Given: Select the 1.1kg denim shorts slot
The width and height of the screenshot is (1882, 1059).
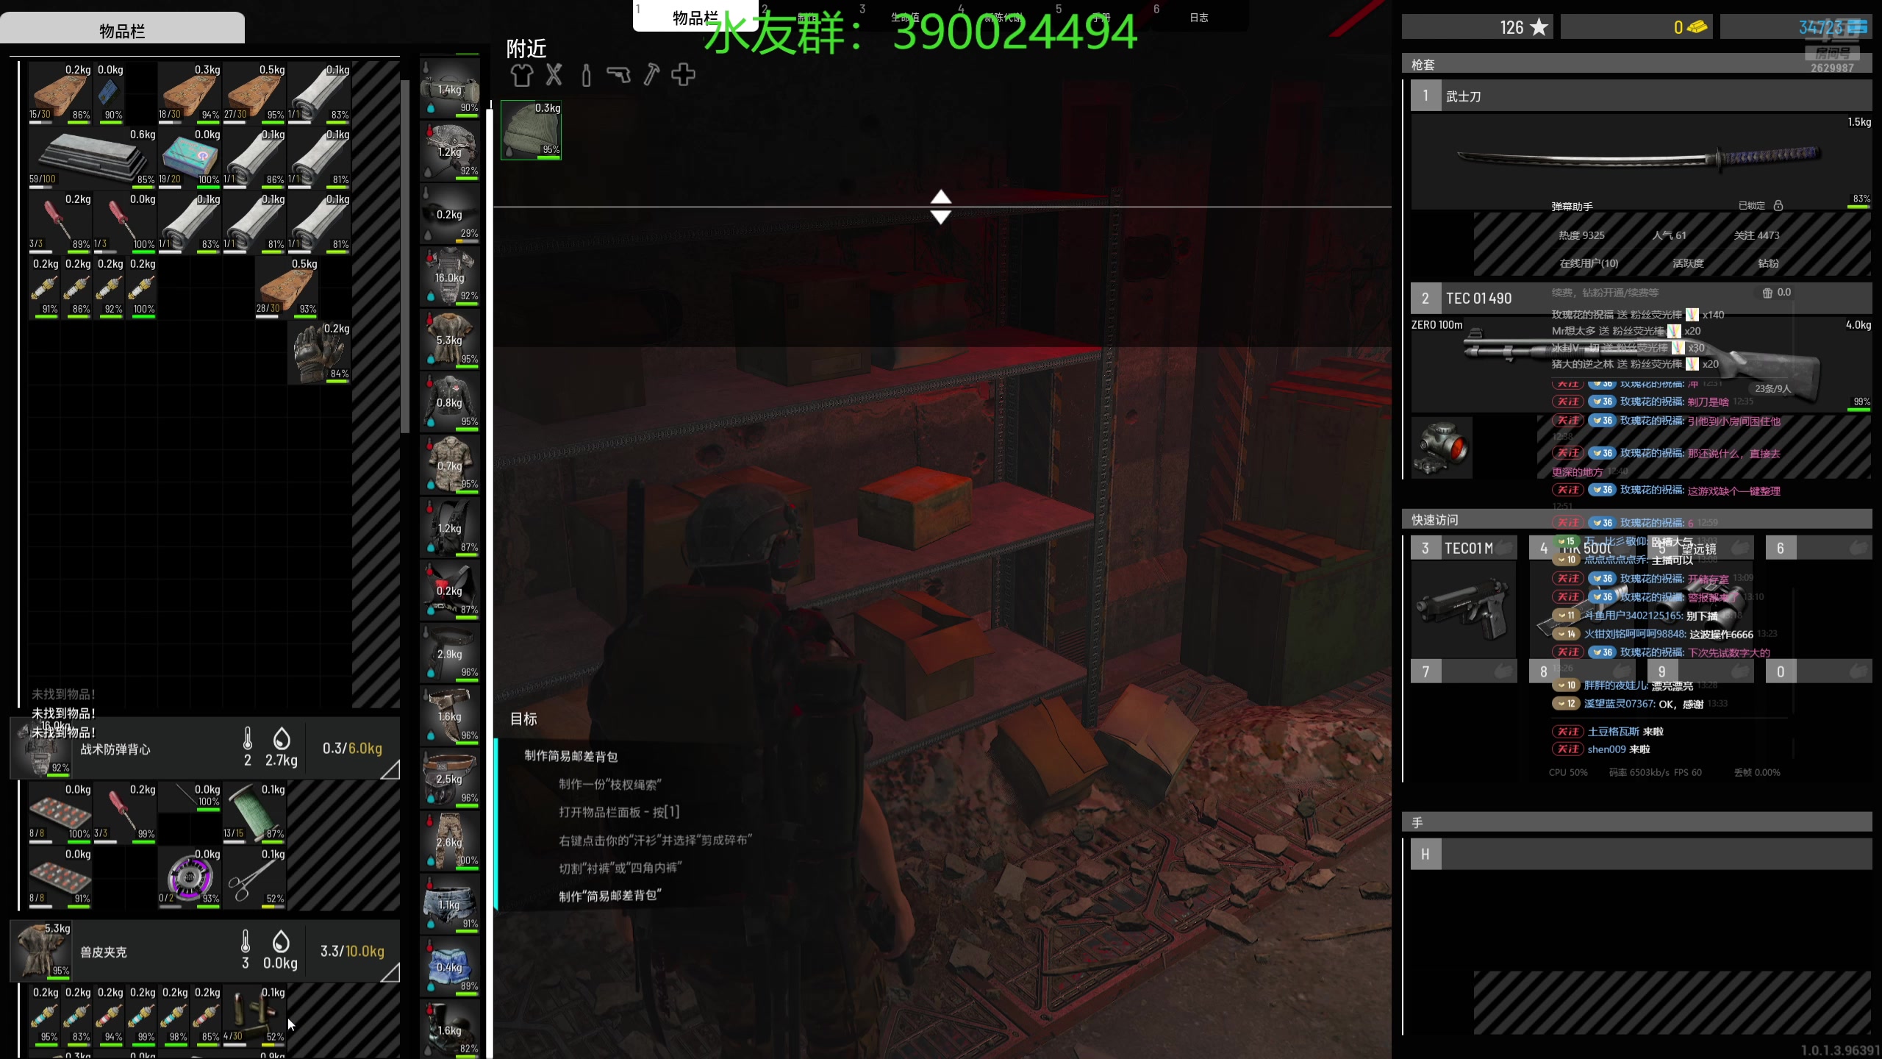Looking at the screenshot, I should click(450, 904).
